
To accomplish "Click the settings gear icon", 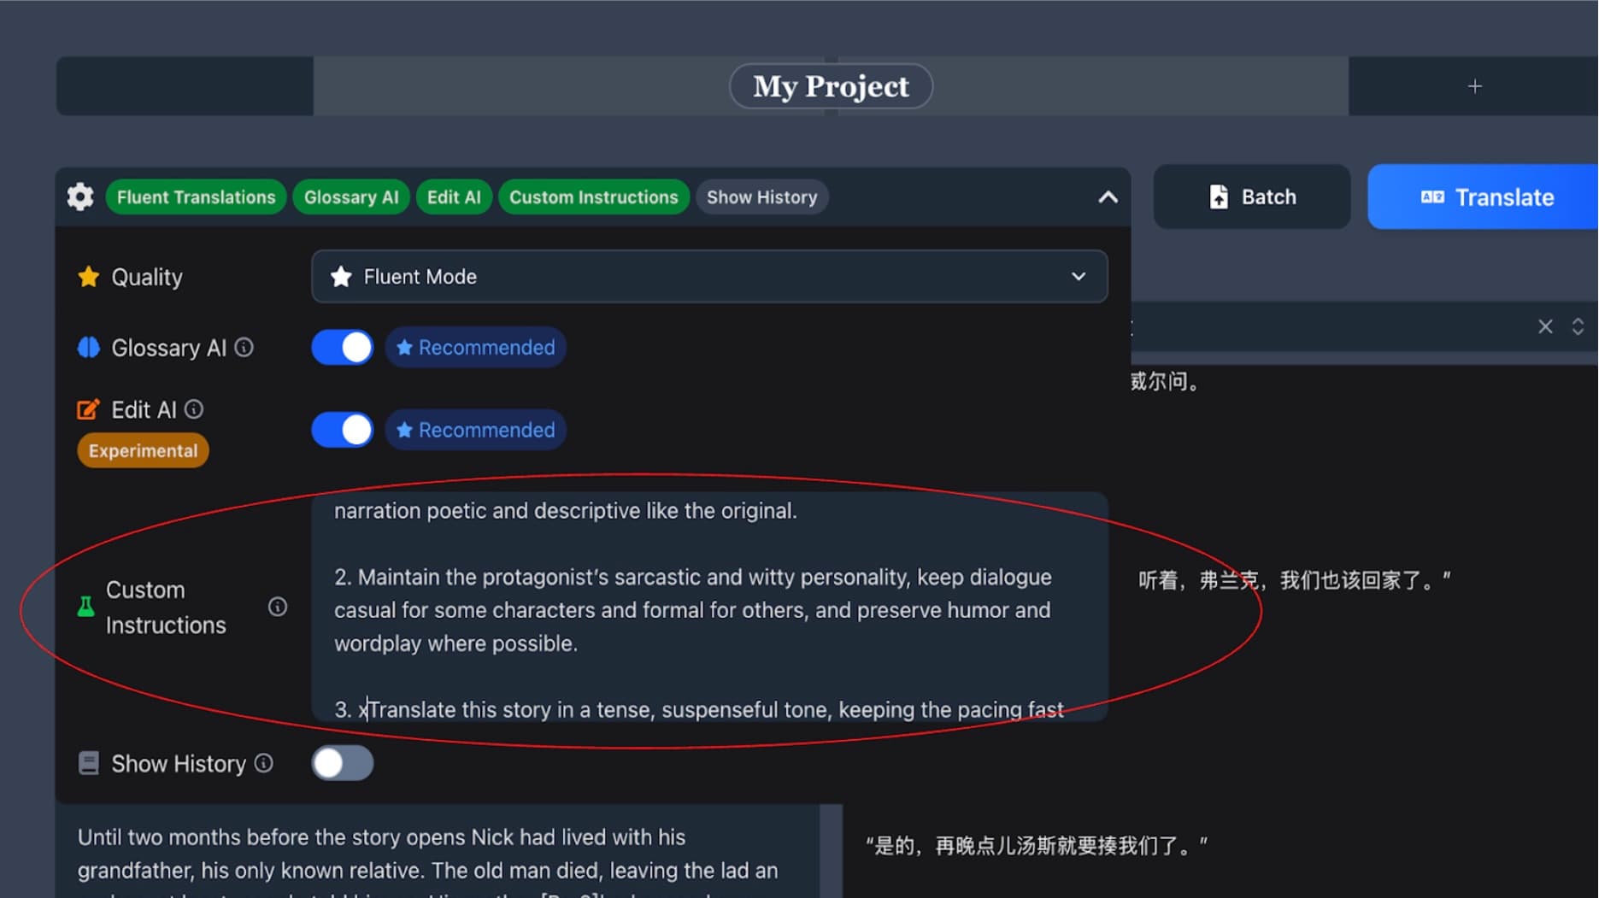I will 79,197.
